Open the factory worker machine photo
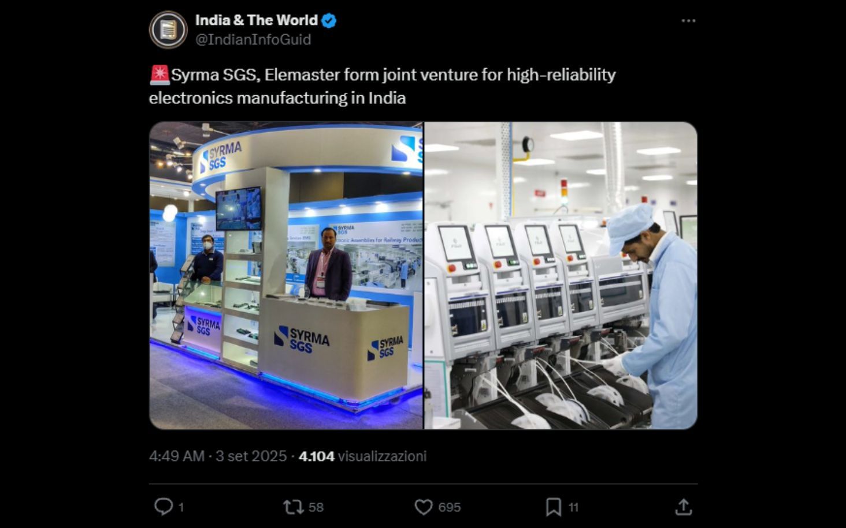 click(x=561, y=275)
